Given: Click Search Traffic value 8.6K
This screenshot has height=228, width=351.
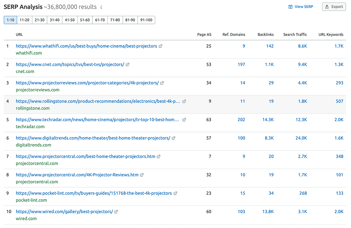Looking at the screenshot, I should [x=303, y=46].
